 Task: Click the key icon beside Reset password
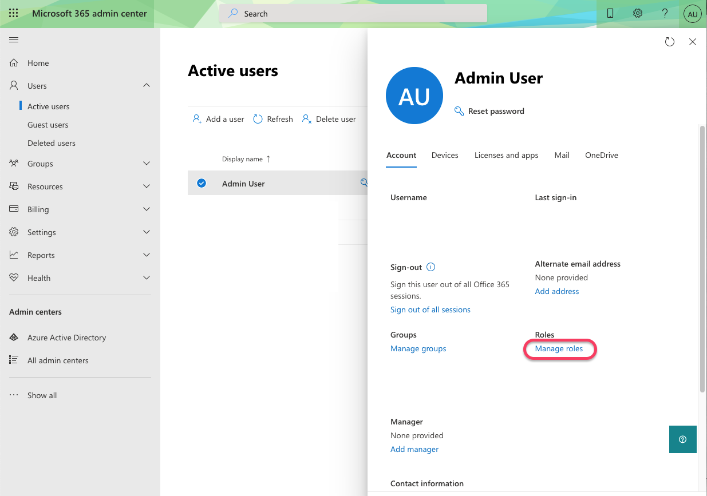[x=459, y=111]
